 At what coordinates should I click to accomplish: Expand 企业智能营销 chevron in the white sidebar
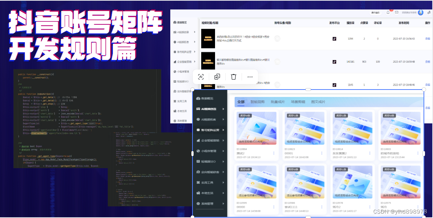pyautogui.click(x=195, y=62)
